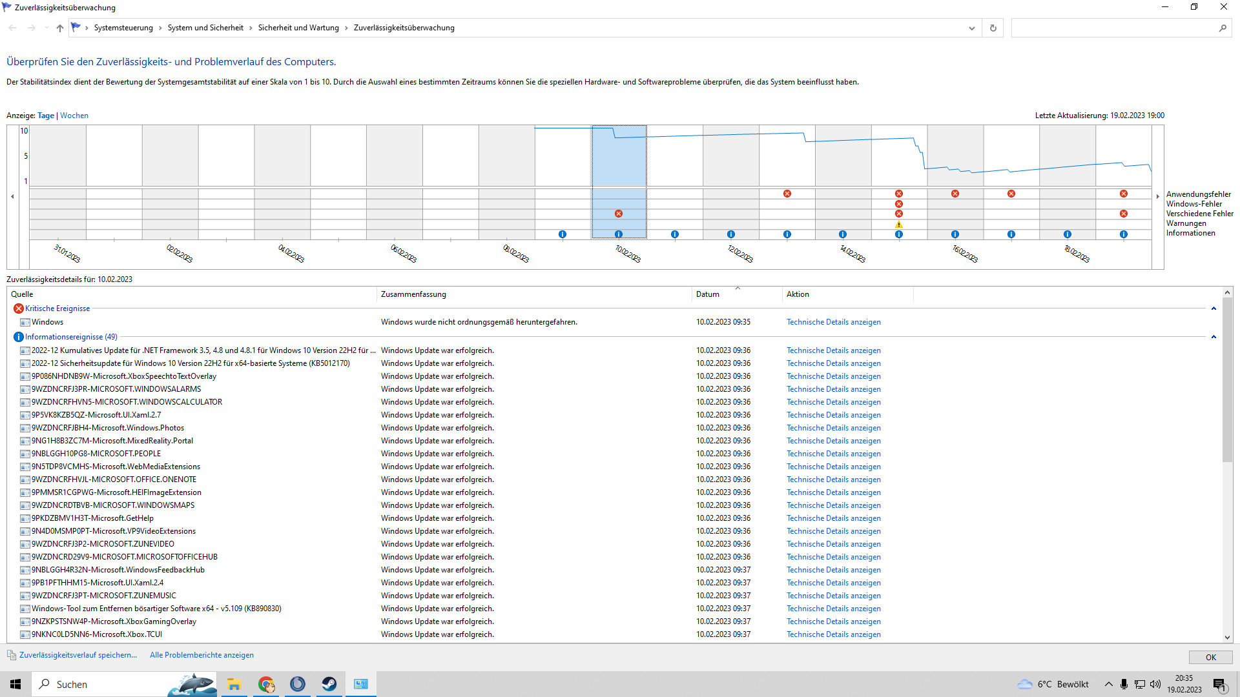Click Zuverlässigkeitsverlauf speichern link

pos(78,655)
